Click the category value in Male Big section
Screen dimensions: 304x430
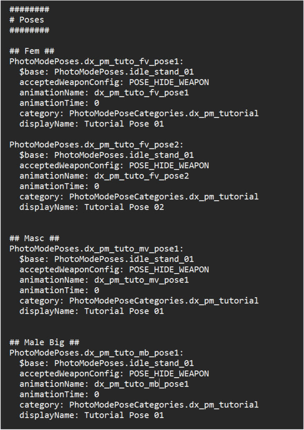(164, 405)
